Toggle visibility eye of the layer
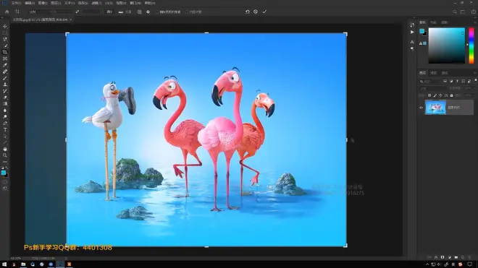This screenshot has height=268, width=478. tap(421, 108)
